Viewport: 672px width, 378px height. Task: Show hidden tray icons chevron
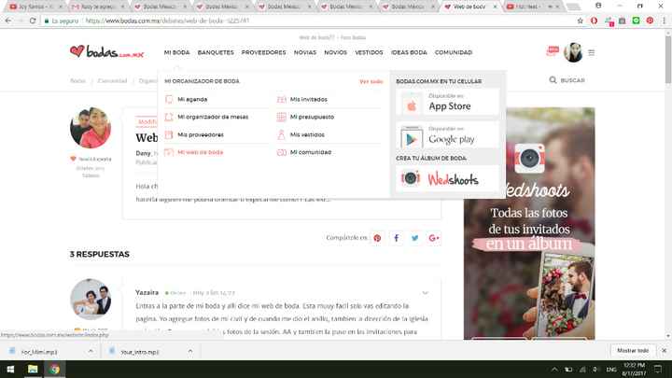point(554,369)
